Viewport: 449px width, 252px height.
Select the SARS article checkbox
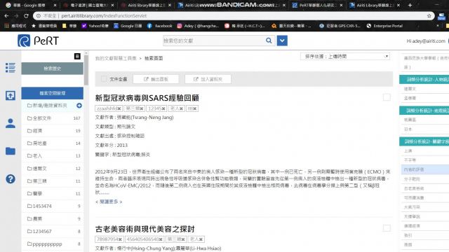pyautogui.click(x=387, y=97)
